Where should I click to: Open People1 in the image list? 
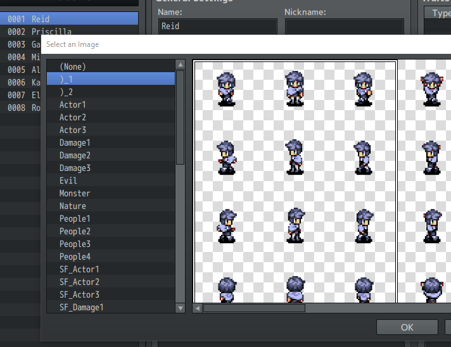[111, 218]
